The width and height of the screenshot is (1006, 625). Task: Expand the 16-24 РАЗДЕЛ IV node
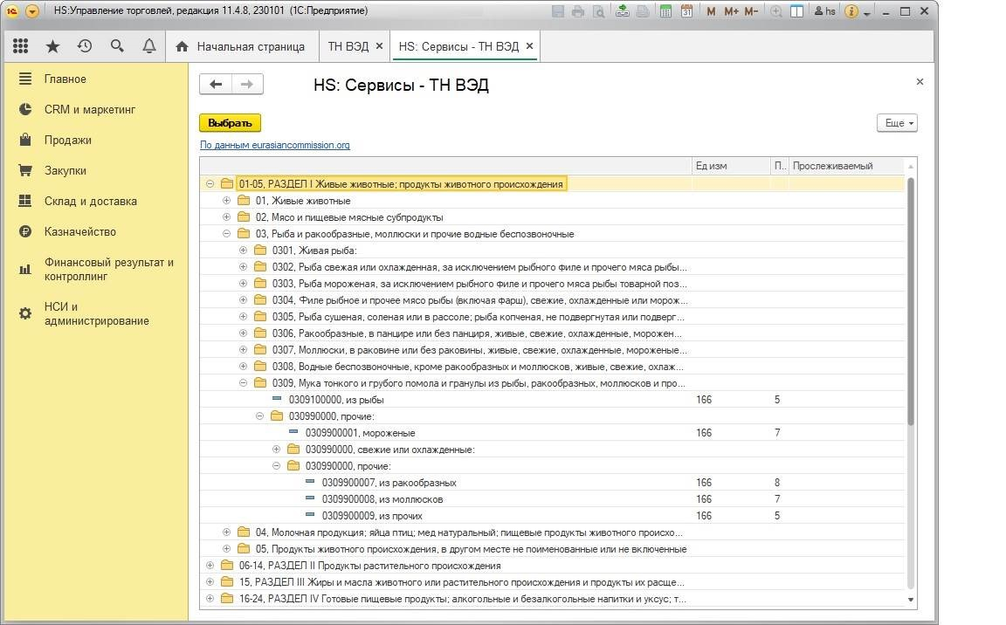[x=210, y=599]
